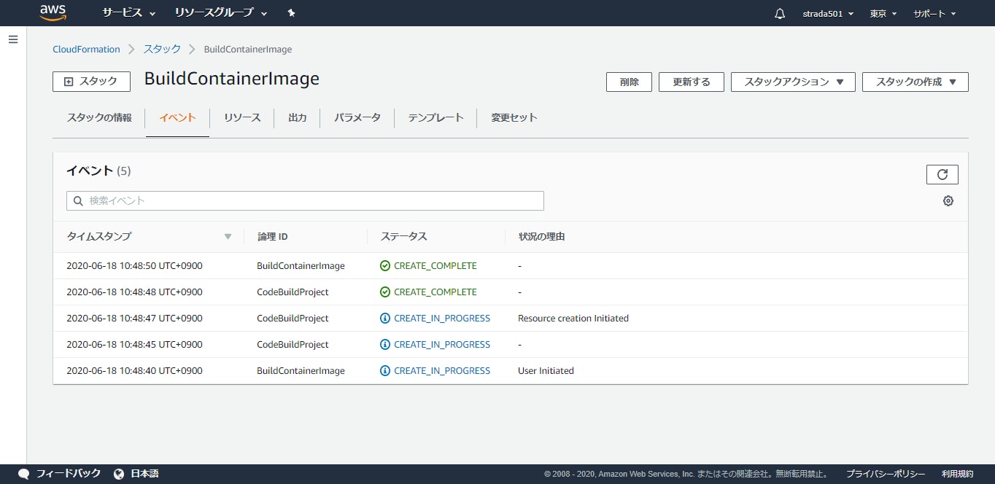This screenshot has height=484, width=995.
Task: Click the AWS logo to go home
Action: (53, 12)
